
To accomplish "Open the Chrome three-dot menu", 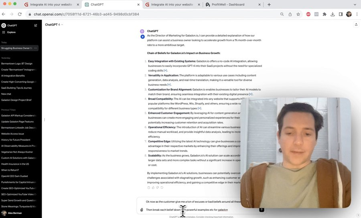I will (357, 14).
